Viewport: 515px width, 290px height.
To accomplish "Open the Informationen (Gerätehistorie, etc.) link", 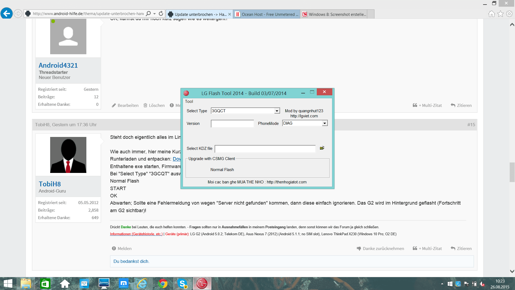I will (136, 234).
